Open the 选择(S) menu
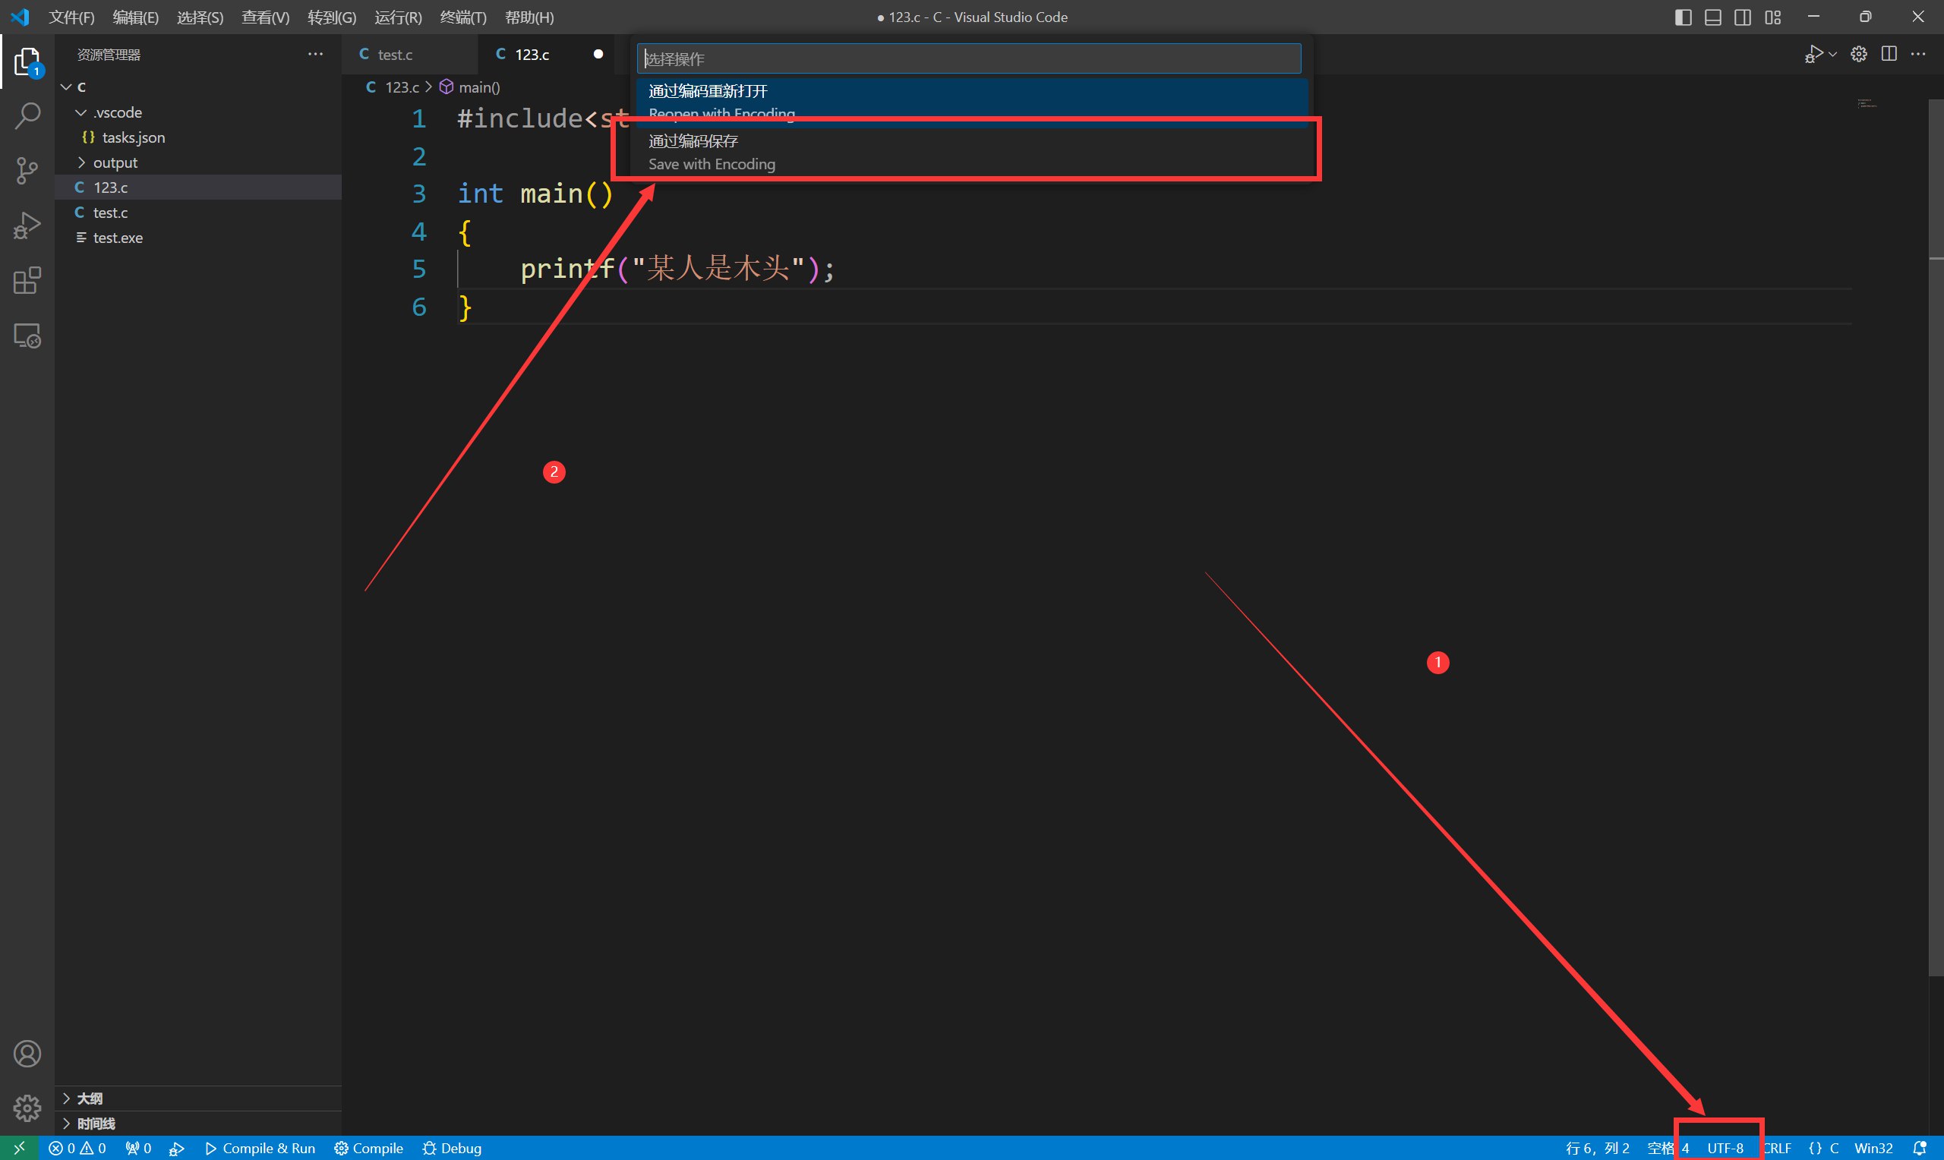This screenshot has width=1944, height=1160. [200, 17]
